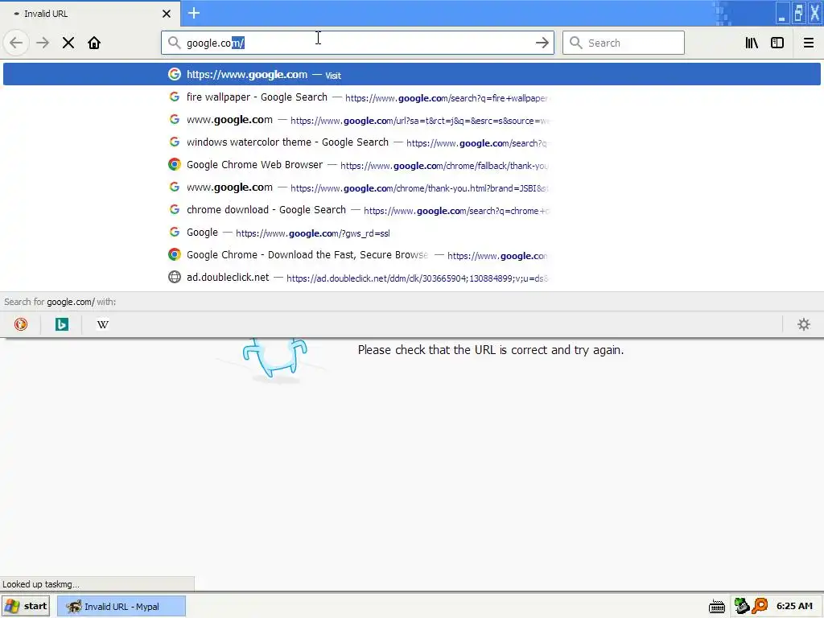The image size is (824, 618).
Task: Click the Search input field
Action: (x=624, y=43)
